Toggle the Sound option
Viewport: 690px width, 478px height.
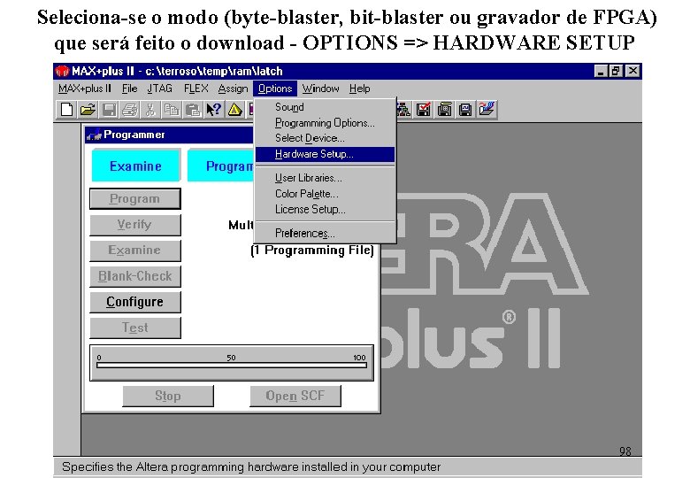tap(325, 107)
